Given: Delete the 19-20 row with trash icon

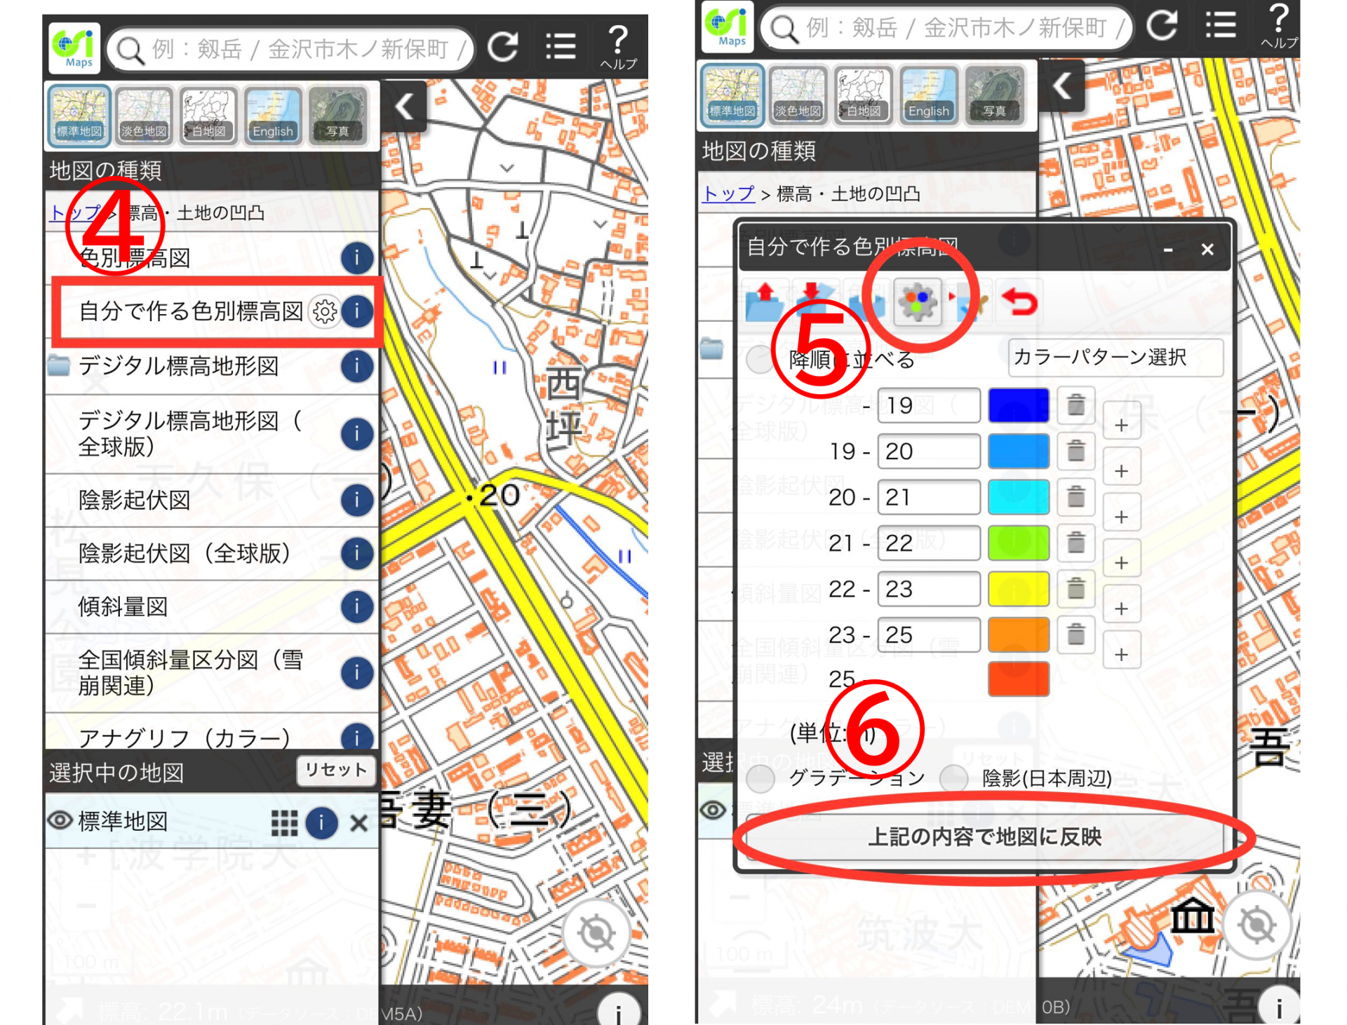Looking at the screenshot, I should (x=1075, y=451).
